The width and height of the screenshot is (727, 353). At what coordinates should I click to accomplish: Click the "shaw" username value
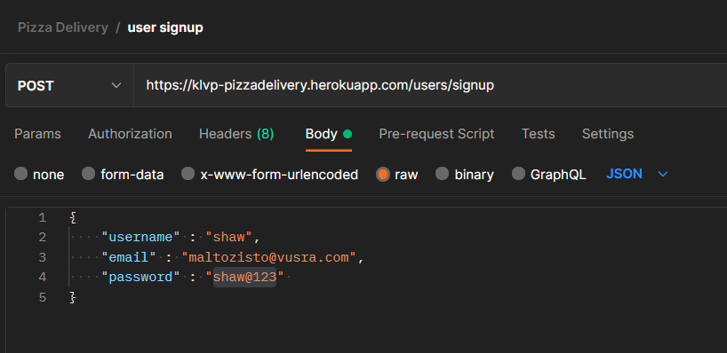pyautogui.click(x=229, y=238)
